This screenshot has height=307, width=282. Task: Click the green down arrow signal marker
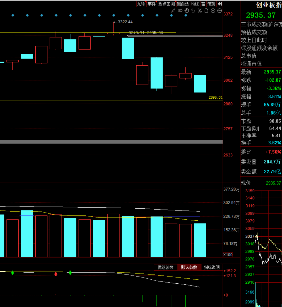coord(13,273)
